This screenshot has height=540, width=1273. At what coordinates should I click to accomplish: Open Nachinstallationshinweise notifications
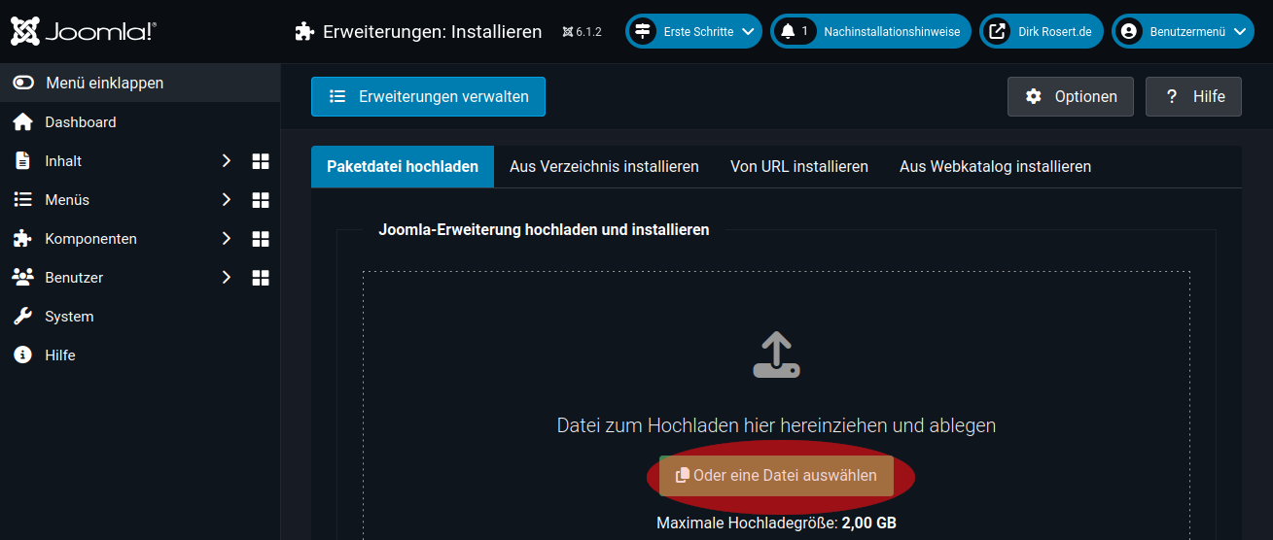[870, 32]
